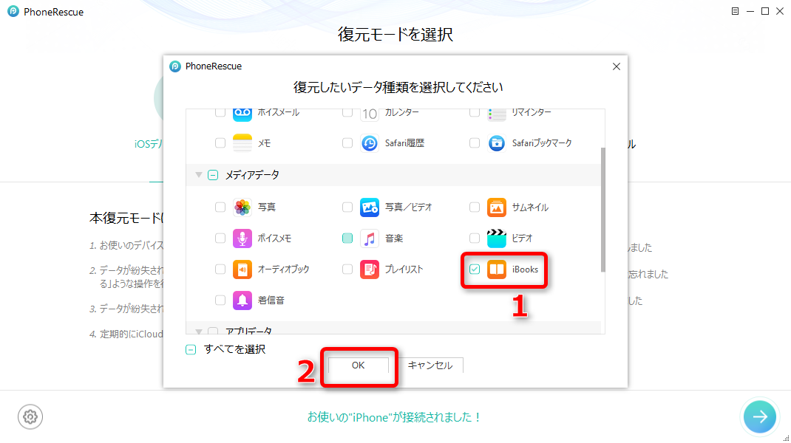Click the data list vertical scrollbar
This screenshot has width=791, height=443.
click(602, 210)
